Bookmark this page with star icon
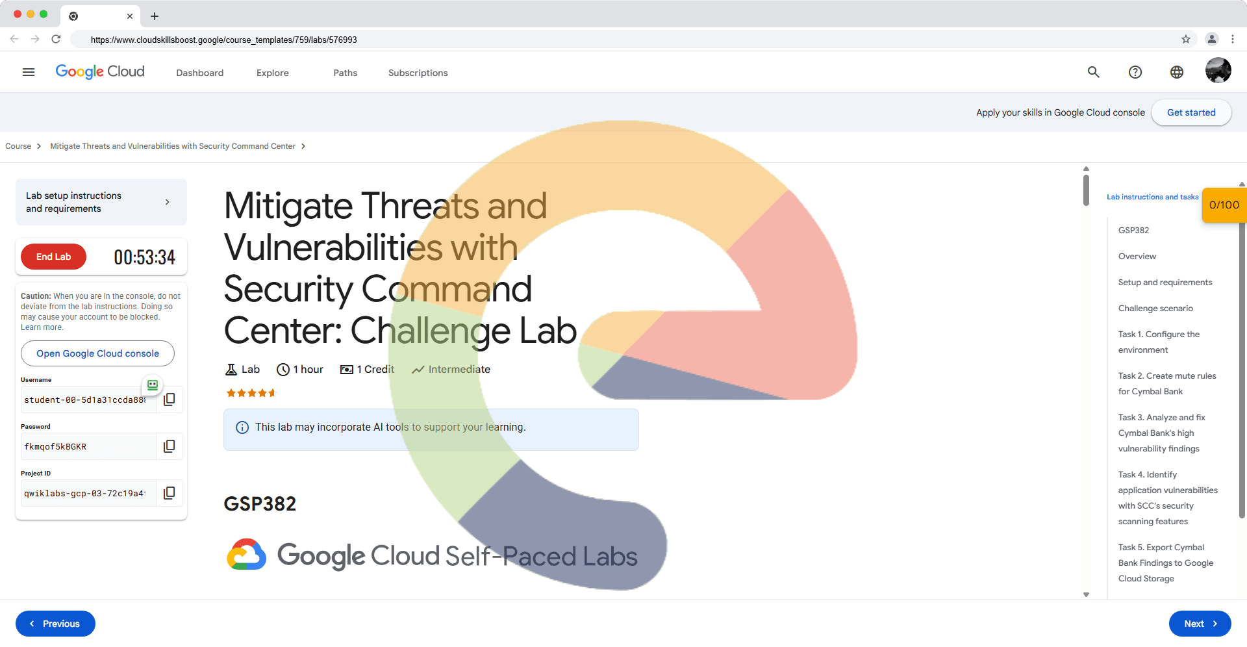 tap(1186, 39)
